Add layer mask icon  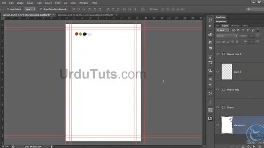tap(243, 146)
